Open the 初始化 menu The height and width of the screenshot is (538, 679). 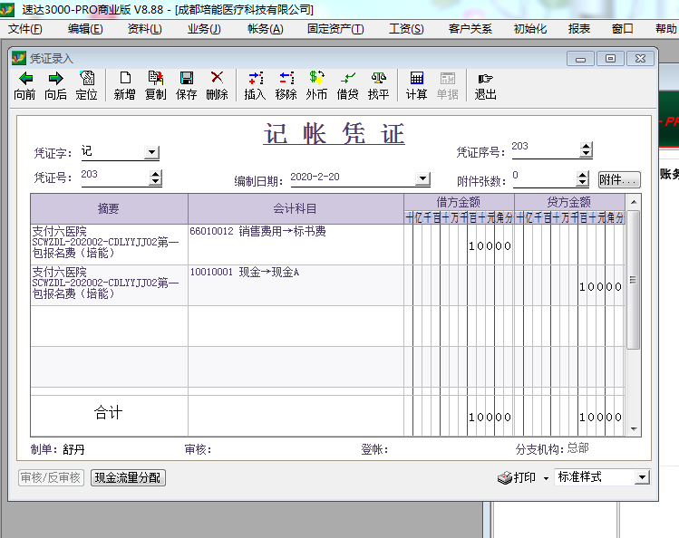[530, 29]
